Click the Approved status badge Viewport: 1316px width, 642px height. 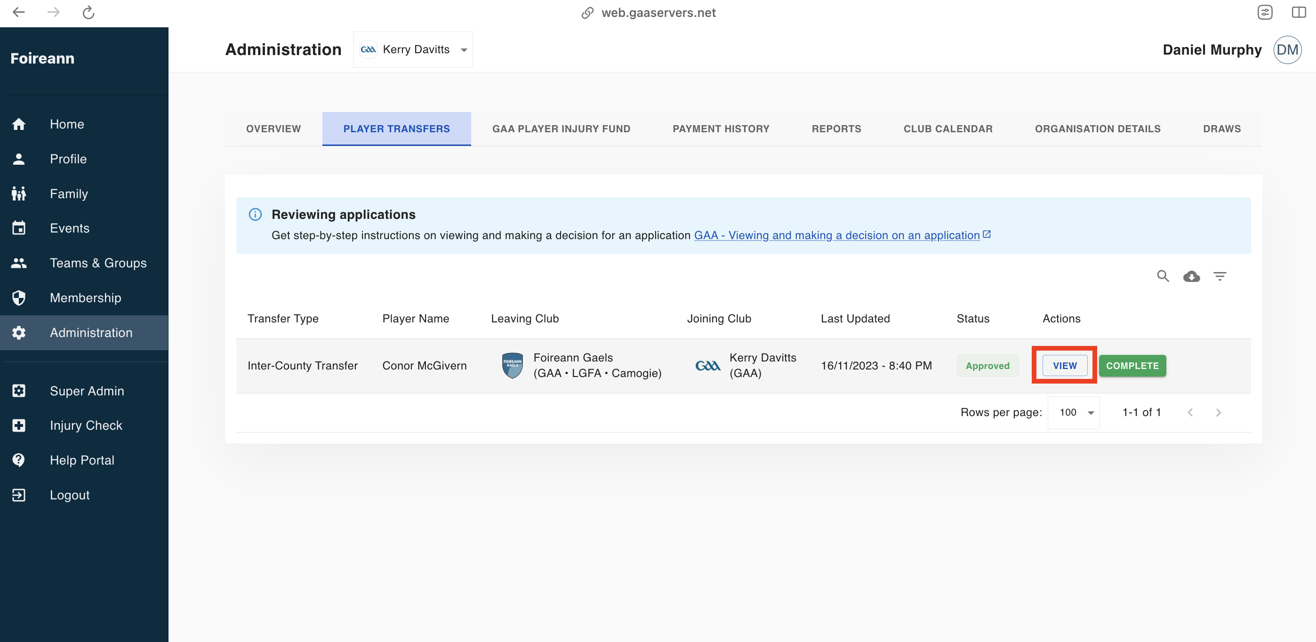click(987, 366)
